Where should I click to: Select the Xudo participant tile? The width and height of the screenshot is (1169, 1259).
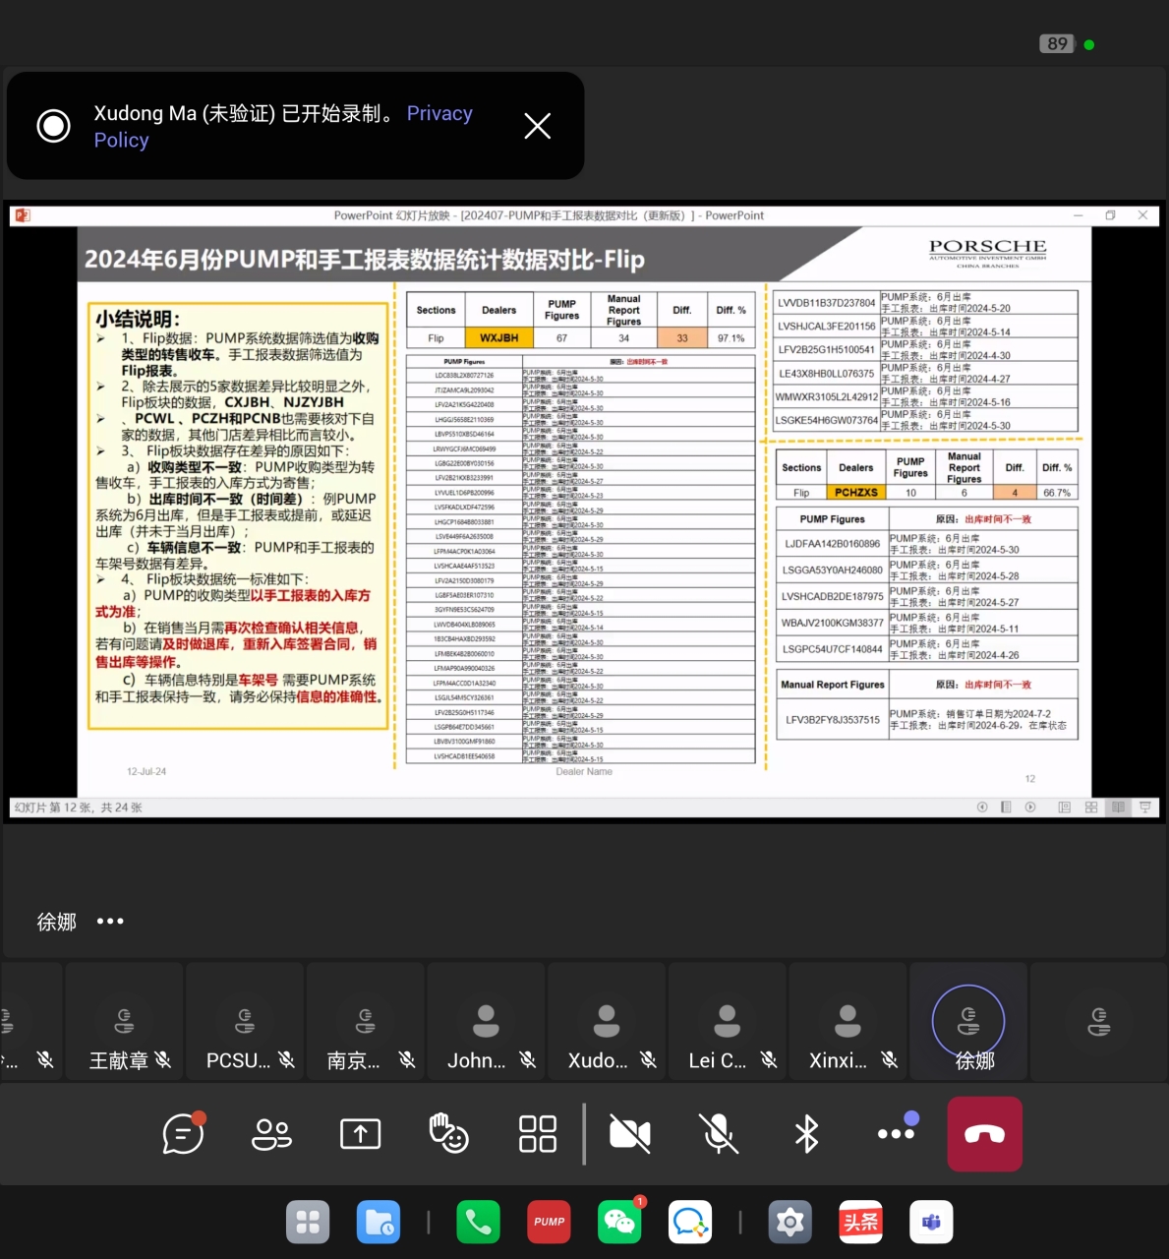click(x=607, y=1022)
